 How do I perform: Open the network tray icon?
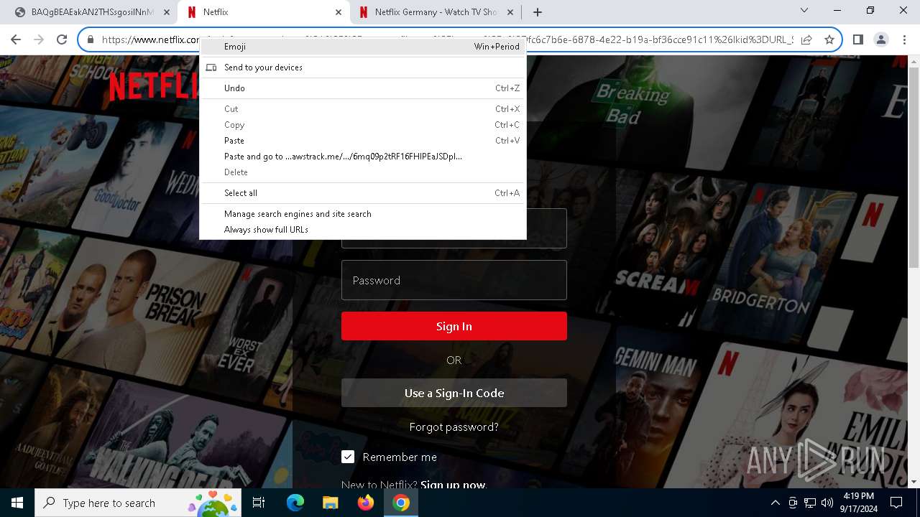pos(810,503)
